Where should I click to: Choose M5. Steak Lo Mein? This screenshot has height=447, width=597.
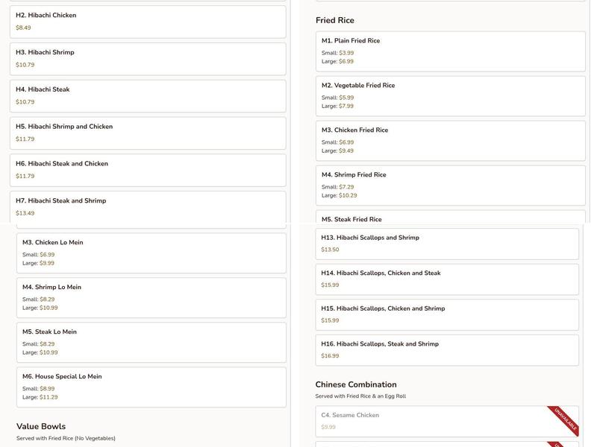(x=151, y=343)
